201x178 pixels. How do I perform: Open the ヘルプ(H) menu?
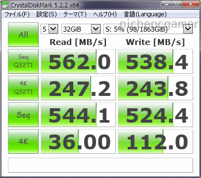tap(105, 14)
